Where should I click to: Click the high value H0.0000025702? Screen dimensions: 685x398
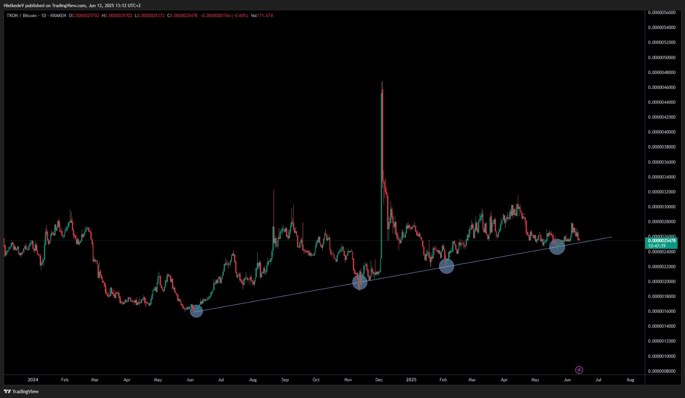(x=117, y=15)
